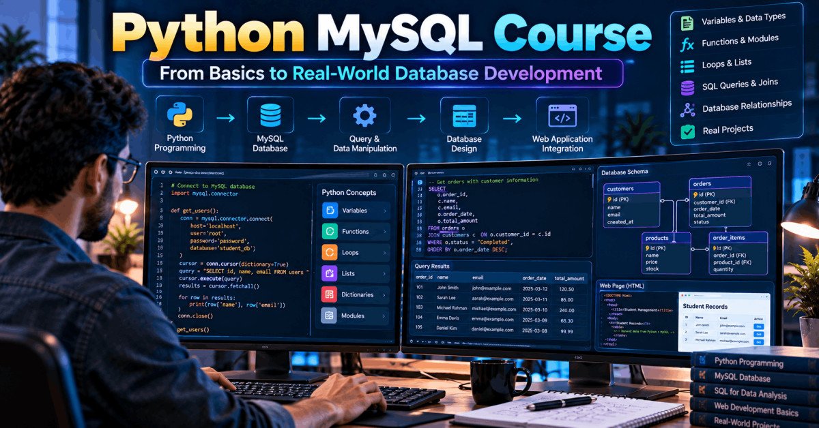Click the orange Loops icon in Python Concepts
The image size is (819, 428).
[330, 253]
